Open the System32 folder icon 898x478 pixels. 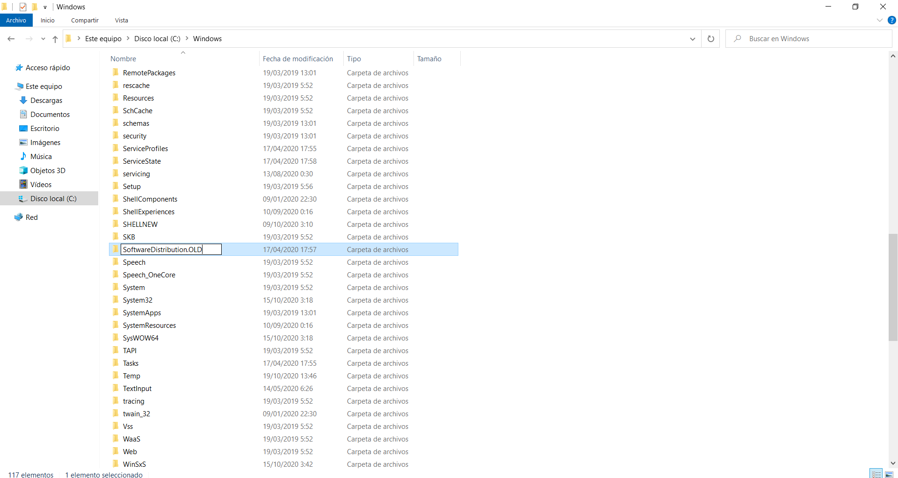(x=116, y=300)
